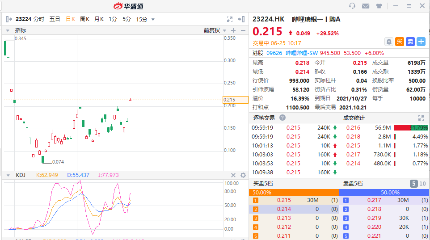The width and height of the screenshot is (430, 240).
Task: Expand chart to fullscreen view
Action: coord(230,19)
